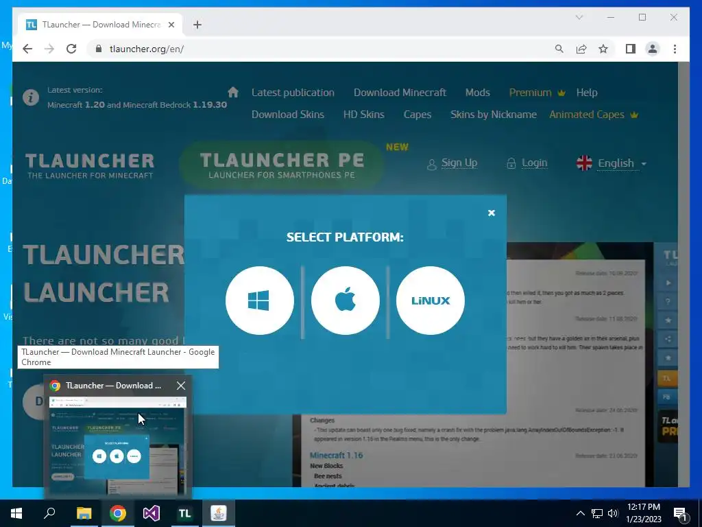Go to the site home icon
Screen dimensions: 702x527
pos(233,93)
